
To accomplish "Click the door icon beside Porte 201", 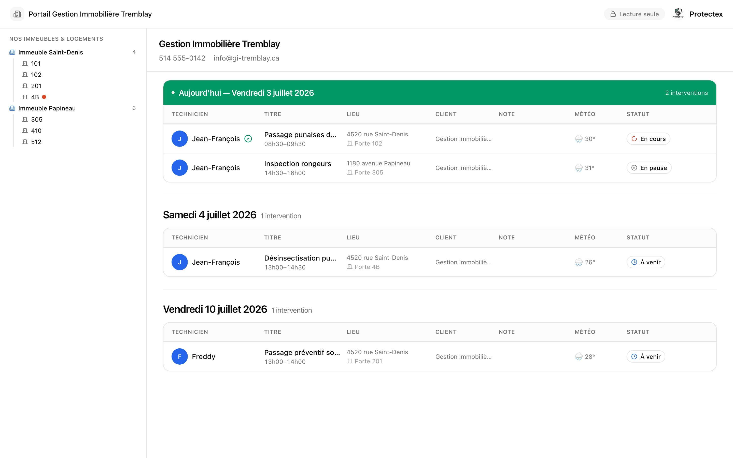I will click(349, 361).
